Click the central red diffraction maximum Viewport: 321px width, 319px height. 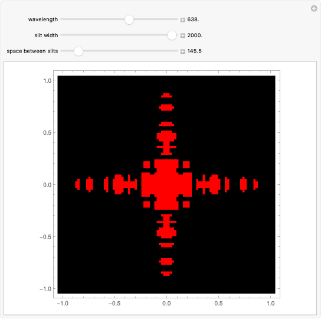coord(166,184)
